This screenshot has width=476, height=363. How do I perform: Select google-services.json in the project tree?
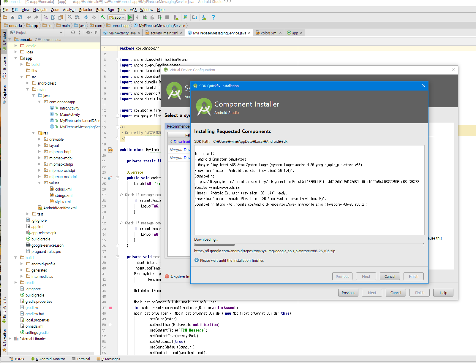tap(47, 245)
